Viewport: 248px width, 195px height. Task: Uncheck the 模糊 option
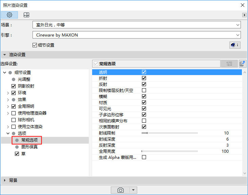coord(144,96)
